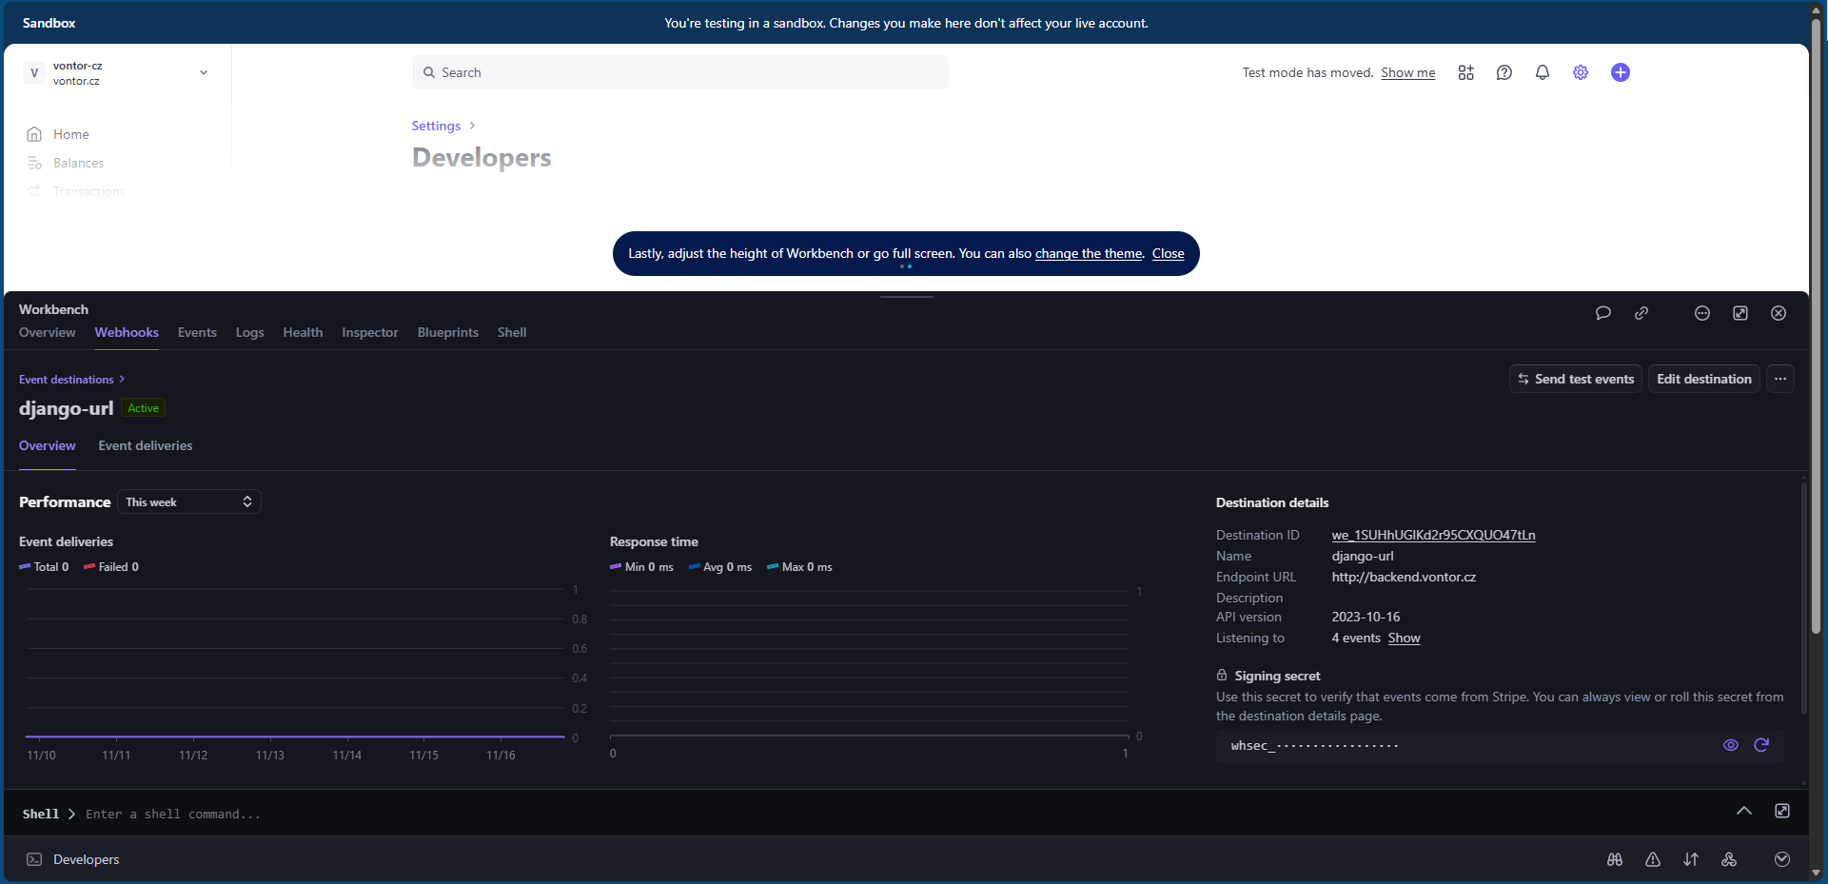Expand the shell panel with up chevron
Screen dimensions: 1828x884
click(x=1743, y=811)
